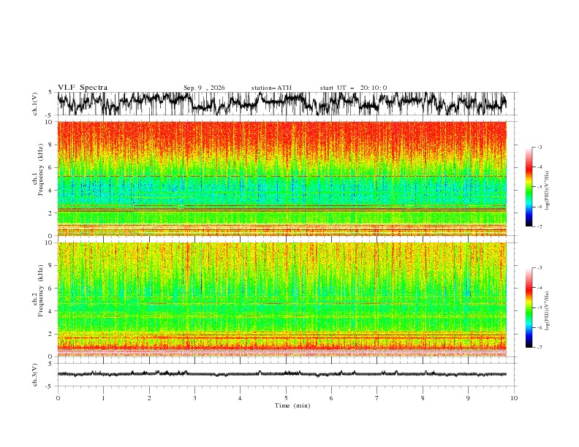Click the ch.1 log(PSD) colorbar label
Viewport: 579px width, 447px height.
pyautogui.click(x=548, y=191)
